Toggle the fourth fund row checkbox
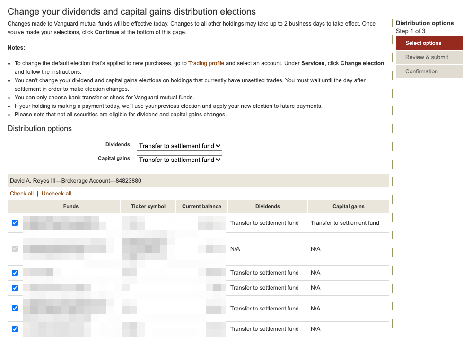Viewport: 472px width, 337px height. click(x=15, y=288)
